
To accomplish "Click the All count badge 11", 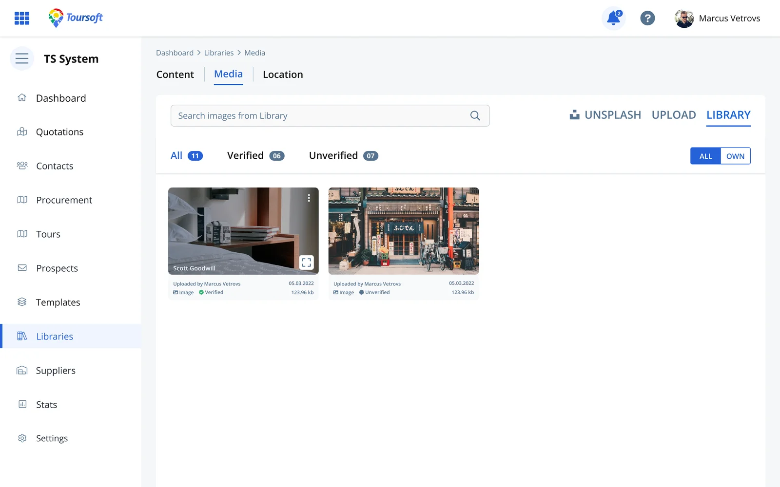I will (x=195, y=156).
